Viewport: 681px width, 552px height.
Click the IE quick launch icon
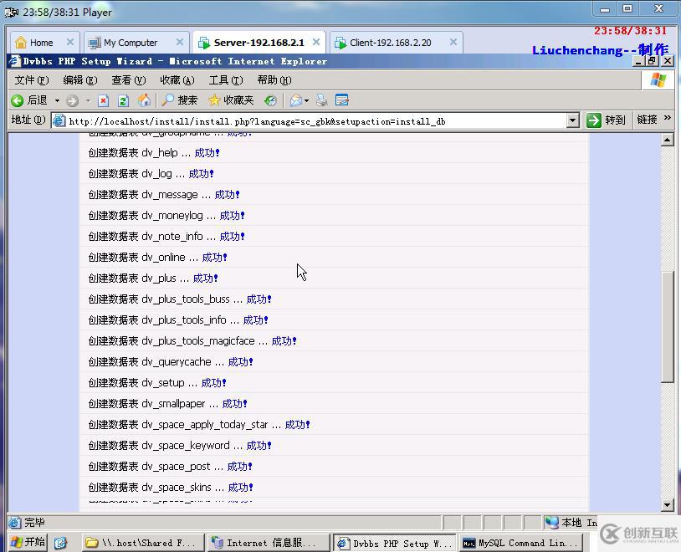[x=60, y=543]
